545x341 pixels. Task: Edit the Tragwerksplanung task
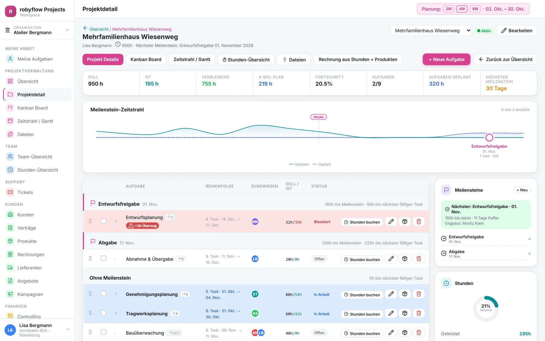(x=391, y=313)
